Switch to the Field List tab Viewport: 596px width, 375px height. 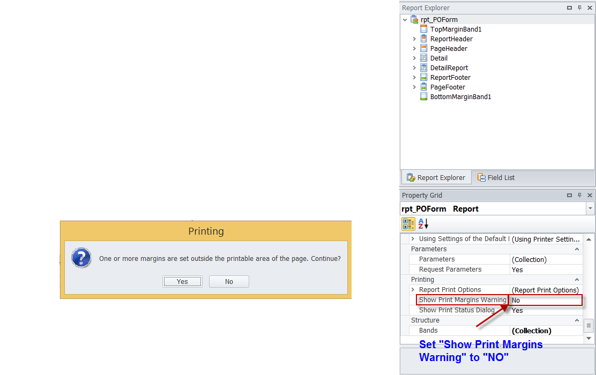496,178
